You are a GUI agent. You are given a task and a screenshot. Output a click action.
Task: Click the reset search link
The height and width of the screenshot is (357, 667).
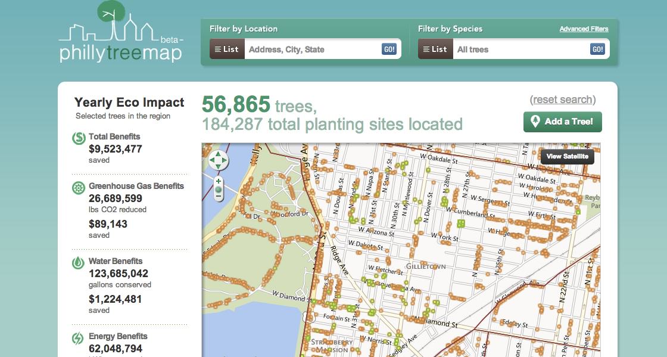click(563, 100)
